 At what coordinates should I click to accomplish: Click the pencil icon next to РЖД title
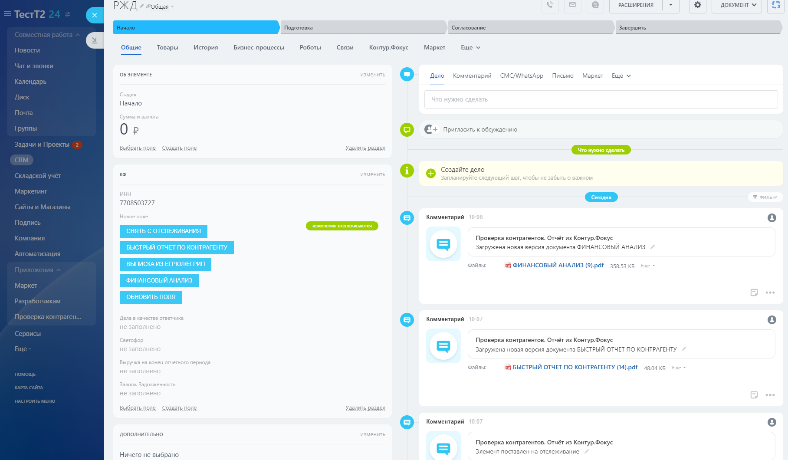tap(142, 6)
